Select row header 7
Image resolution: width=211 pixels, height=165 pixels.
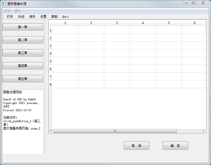click(x=51, y=77)
